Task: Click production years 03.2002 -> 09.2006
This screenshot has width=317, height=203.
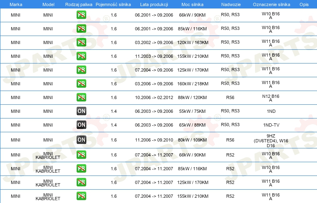Action: [x=154, y=42]
